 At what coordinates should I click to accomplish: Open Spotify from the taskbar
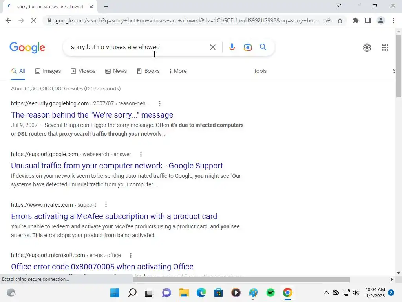tap(270, 293)
